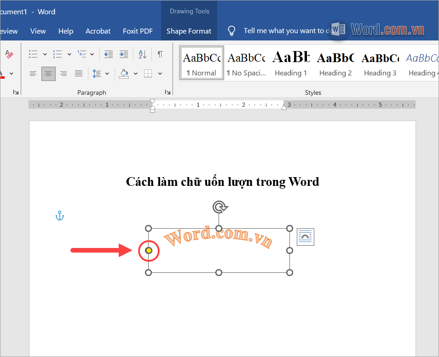Toggle left alignment
Image resolution: width=439 pixels, height=357 pixels.
(x=33, y=74)
